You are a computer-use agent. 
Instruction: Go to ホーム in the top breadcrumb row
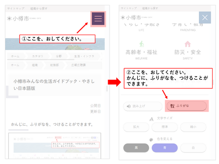click(15, 56)
